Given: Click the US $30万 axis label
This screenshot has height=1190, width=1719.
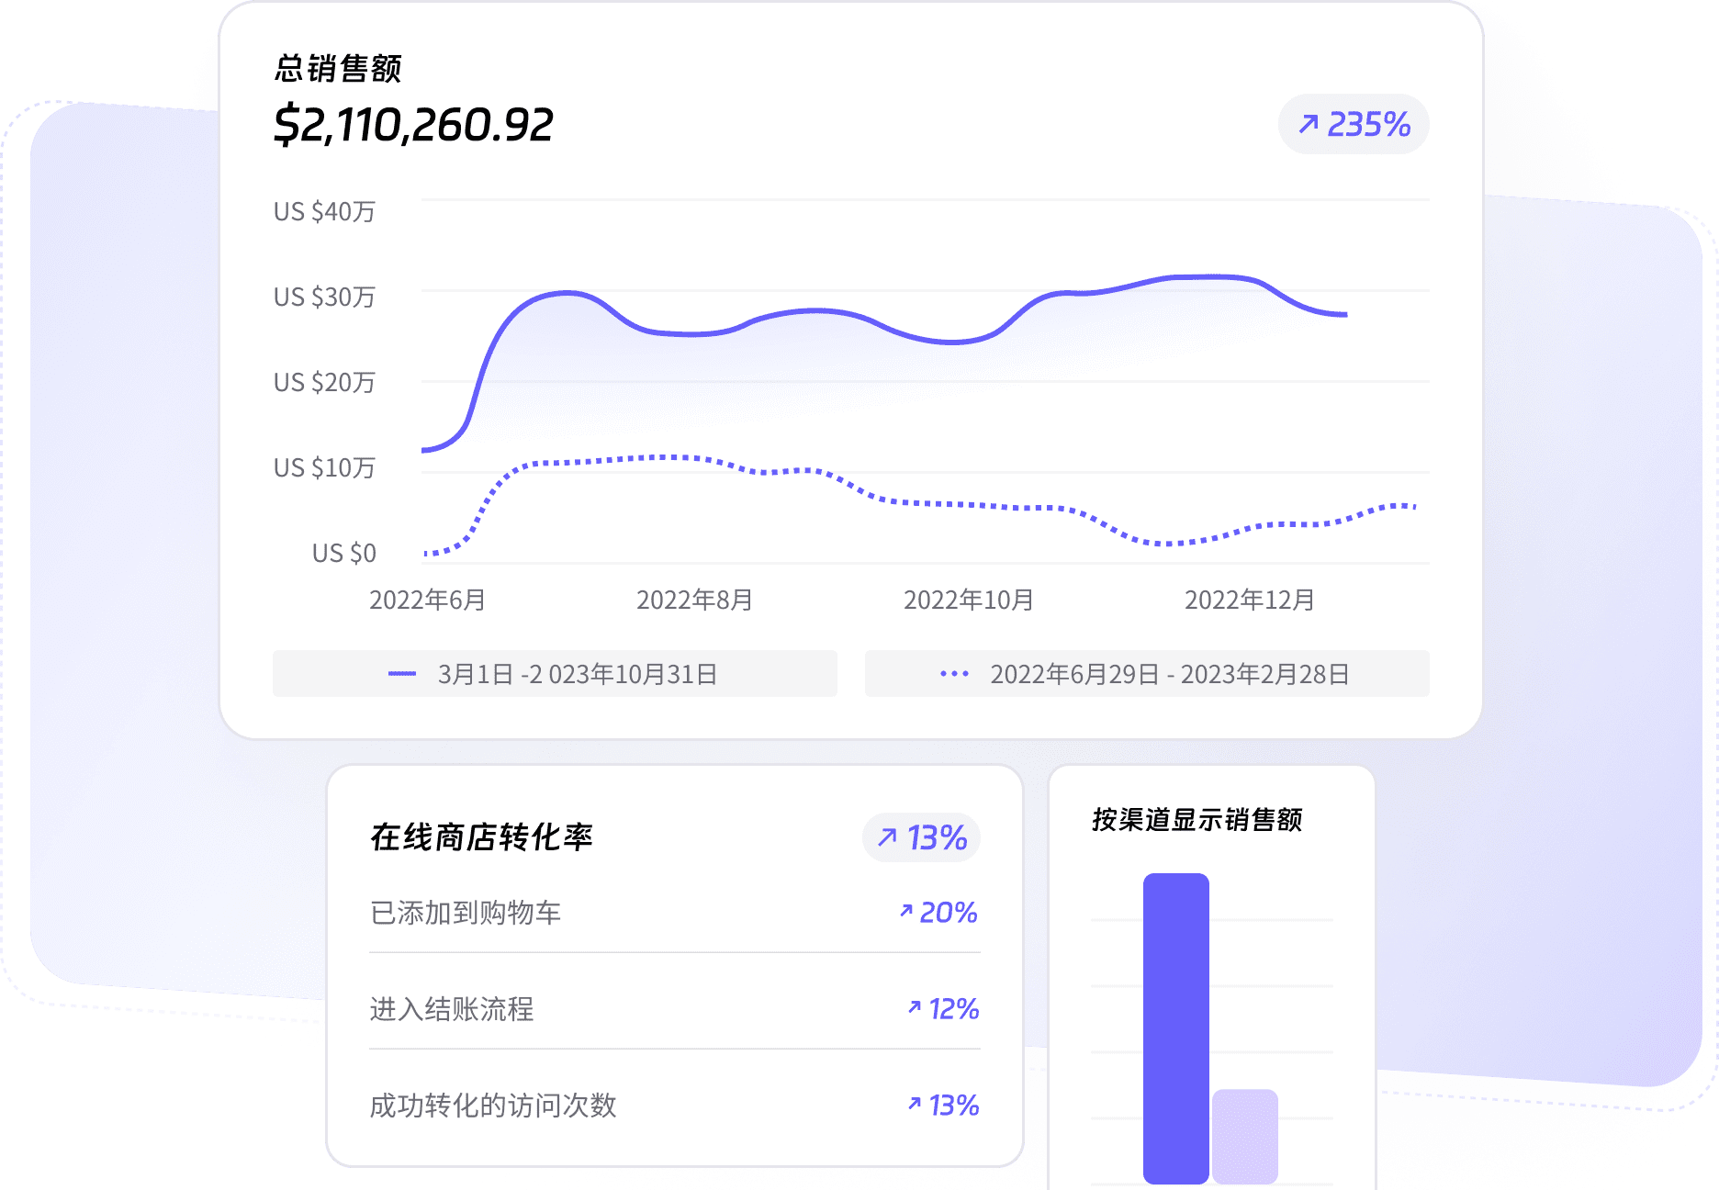Looking at the screenshot, I should click(324, 297).
